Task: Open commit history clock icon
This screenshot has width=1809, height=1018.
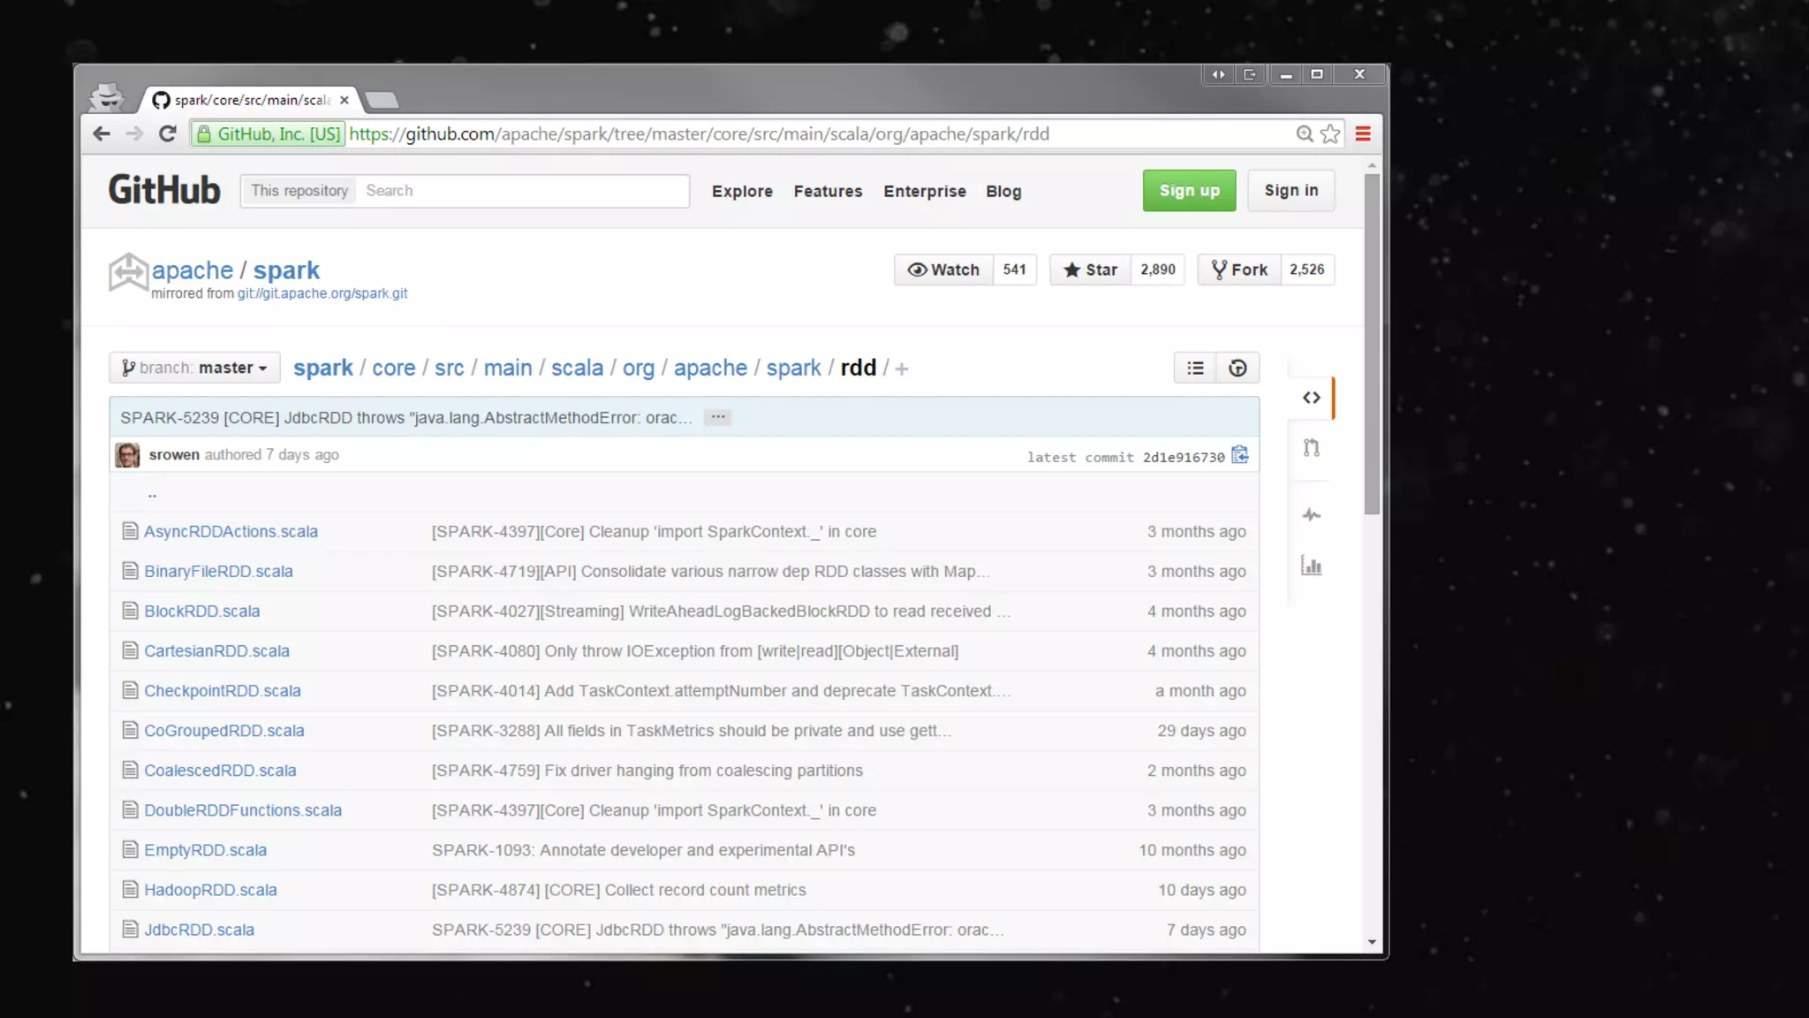Action: tap(1238, 368)
